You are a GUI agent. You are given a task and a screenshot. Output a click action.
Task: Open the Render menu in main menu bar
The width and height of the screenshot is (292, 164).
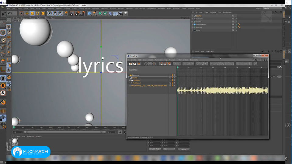point(67,9)
